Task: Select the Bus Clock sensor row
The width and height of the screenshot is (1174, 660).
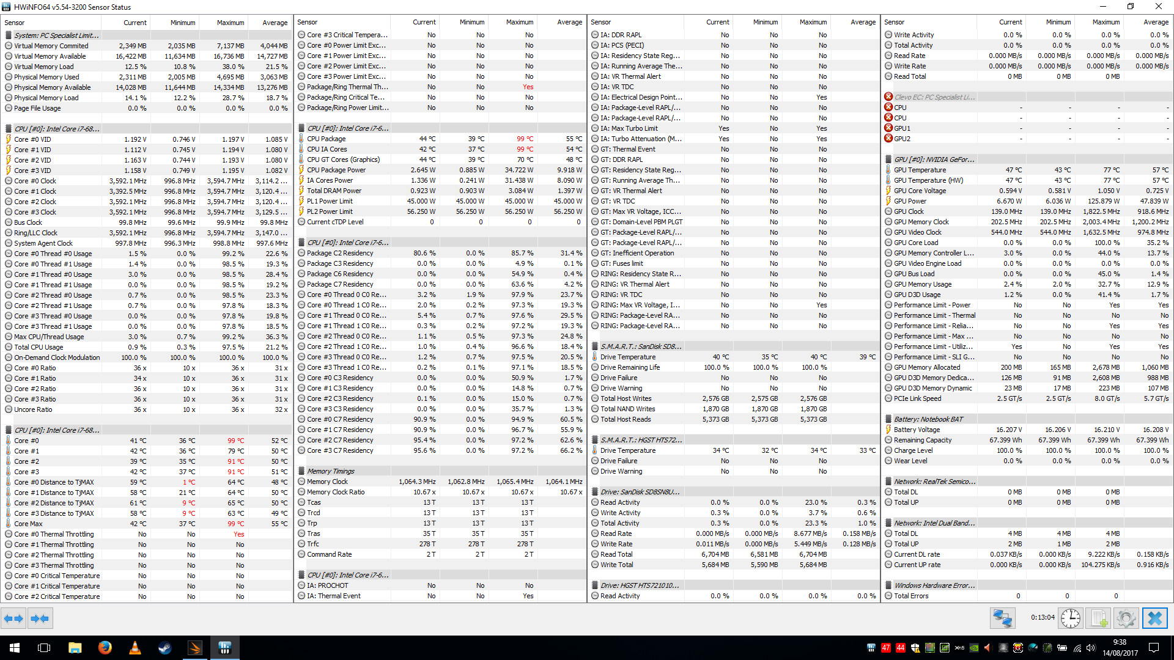Action: point(147,222)
